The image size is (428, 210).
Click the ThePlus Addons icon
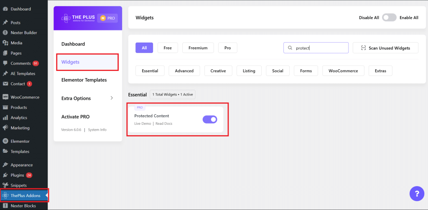tap(5, 195)
